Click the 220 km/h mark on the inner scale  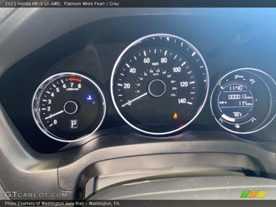pyautogui.click(x=173, y=95)
